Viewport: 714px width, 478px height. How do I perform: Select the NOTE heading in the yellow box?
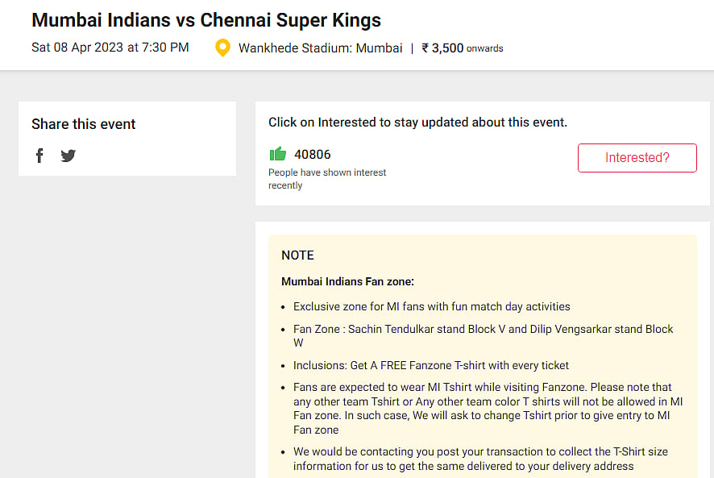(x=297, y=255)
